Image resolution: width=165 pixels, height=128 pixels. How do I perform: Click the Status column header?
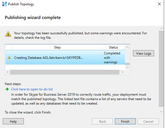(x=113, y=47)
